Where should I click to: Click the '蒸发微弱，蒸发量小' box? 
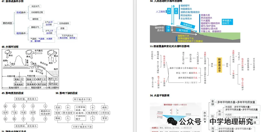[26, 126]
